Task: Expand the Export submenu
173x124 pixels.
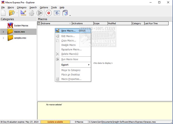Action: [73, 65]
